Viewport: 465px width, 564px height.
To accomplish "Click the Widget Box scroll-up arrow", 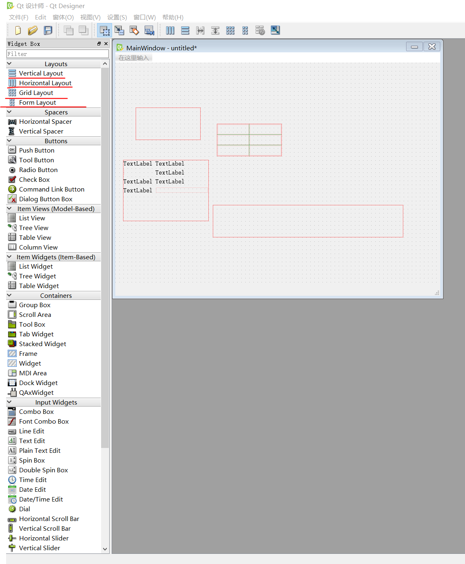I will coord(105,64).
